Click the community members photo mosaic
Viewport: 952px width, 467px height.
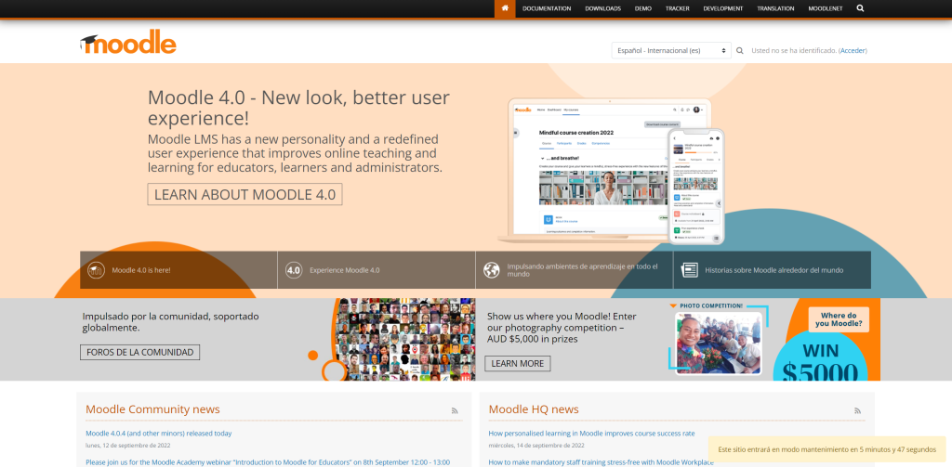click(405, 339)
